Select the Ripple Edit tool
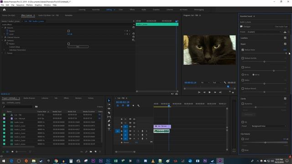The height and width of the screenshot is (164, 292). click(x=109, y=108)
